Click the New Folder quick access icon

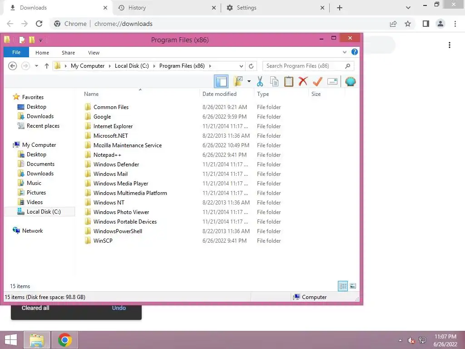tap(32, 40)
